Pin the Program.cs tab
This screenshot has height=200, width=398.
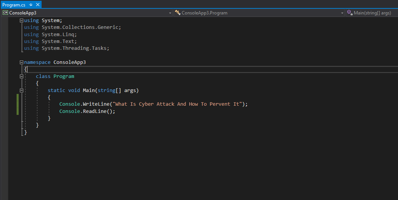(x=31, y=5)
